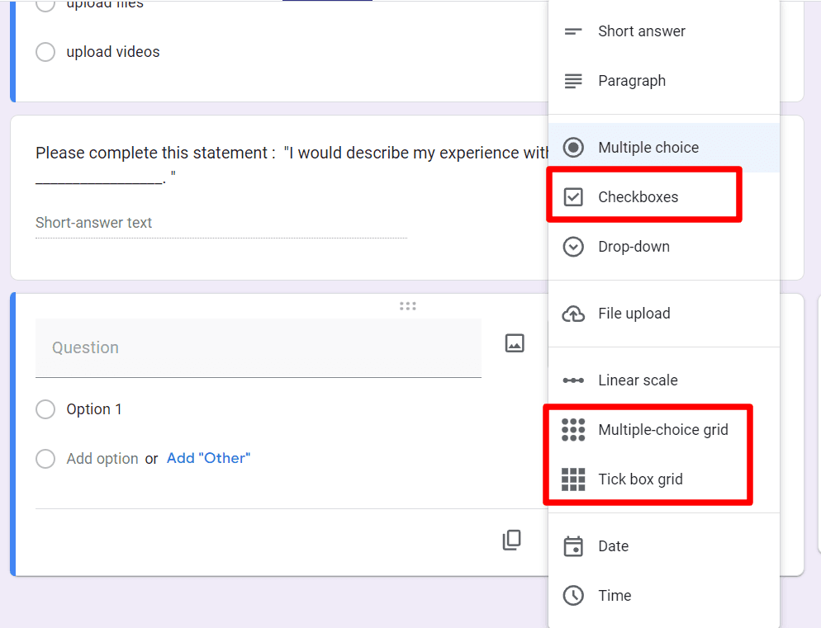821x628 pixels.
Task: Click the Date calendar icon
Action: pos(573,545)
